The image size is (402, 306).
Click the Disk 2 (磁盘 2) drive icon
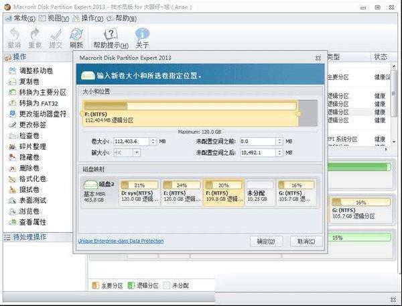coord(90,185)
